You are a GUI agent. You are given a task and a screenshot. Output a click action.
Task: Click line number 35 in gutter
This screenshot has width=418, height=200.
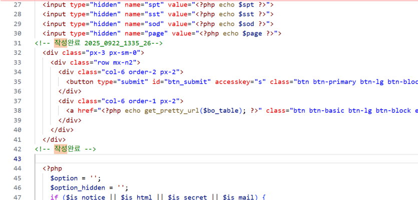click(18, 82)
